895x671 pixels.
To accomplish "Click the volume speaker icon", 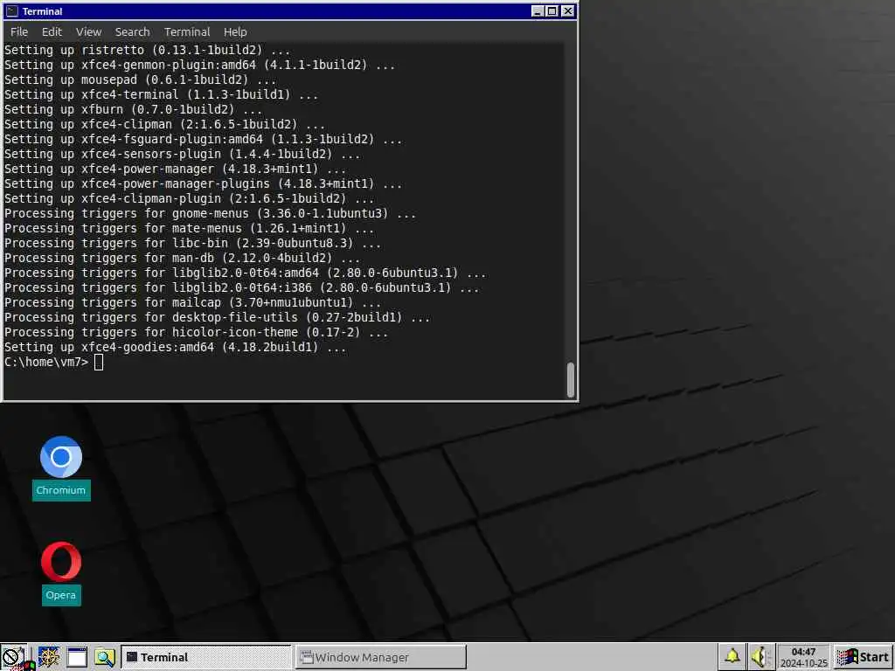I will [x=761, y=657].
